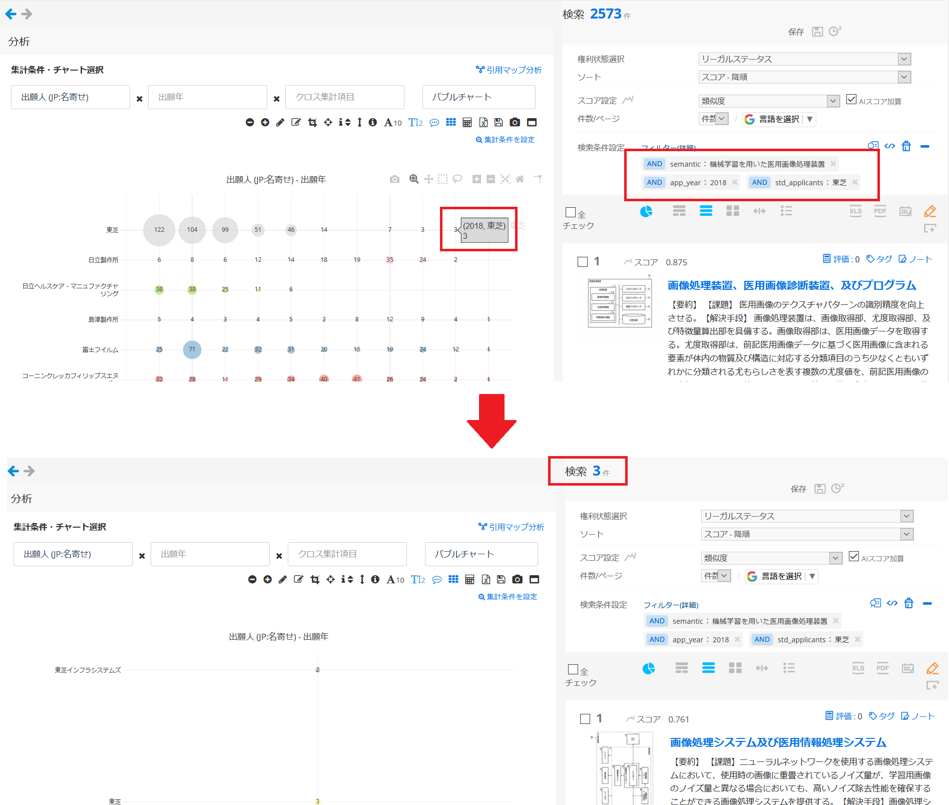Click orange edit pencil icon in upper screenshot

(x=930, y=211)
